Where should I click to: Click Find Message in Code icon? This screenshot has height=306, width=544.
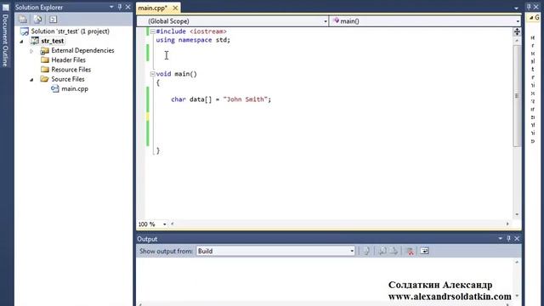tap(366, 251)
